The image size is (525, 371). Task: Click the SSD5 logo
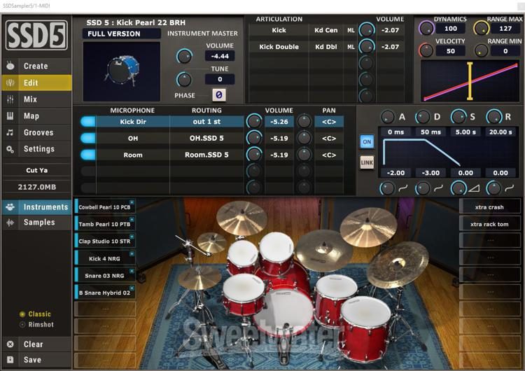click(36, 35)
